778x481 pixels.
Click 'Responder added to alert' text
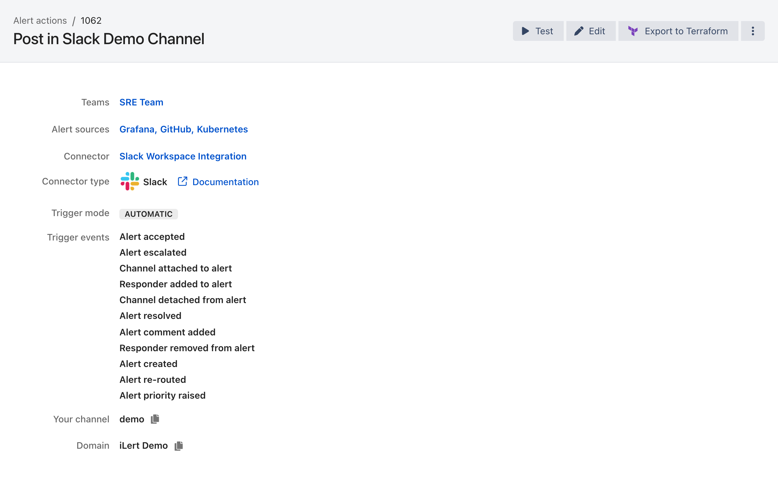(176, 284)
